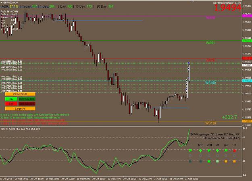Click the pale green square in H1 column

tap(217, 161)
